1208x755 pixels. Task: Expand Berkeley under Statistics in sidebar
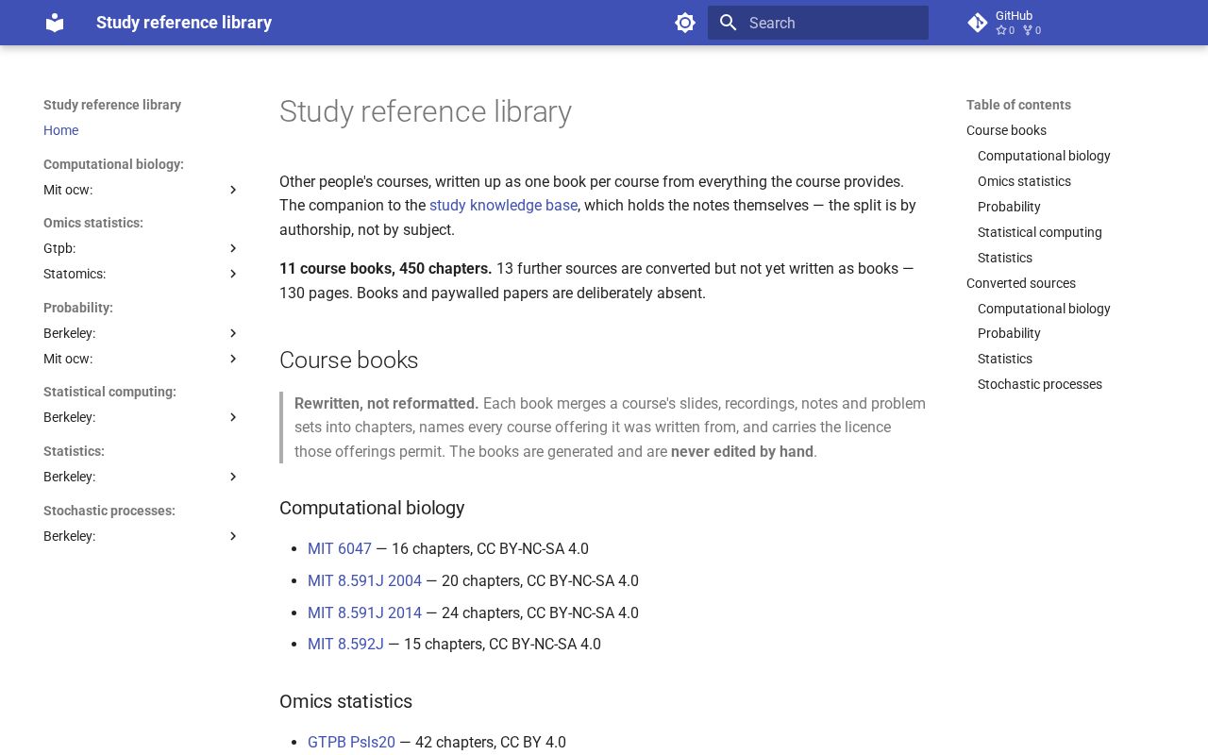[233, 477]
